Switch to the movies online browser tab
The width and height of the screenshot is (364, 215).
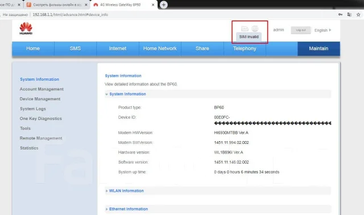[x=57, y=5]
